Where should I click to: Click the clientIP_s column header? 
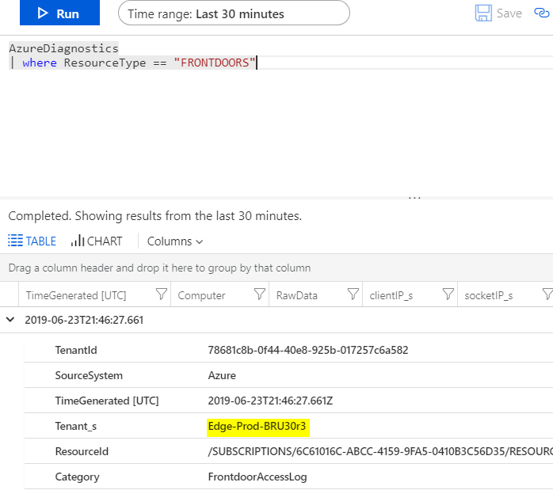point(391,295)
